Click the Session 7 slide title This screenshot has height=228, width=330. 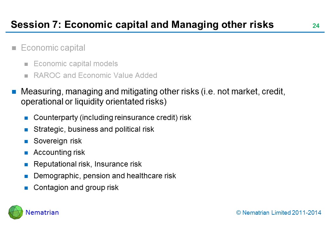[x=142, y=25]
